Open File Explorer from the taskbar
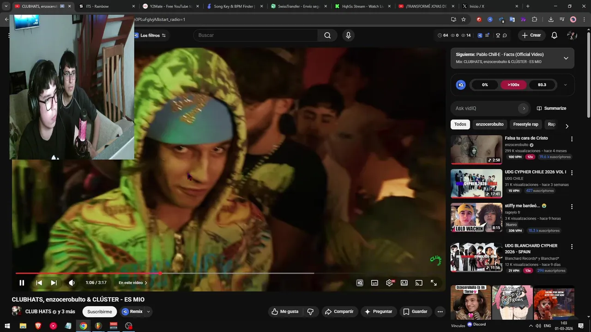Viewport: 591px width, 332px height. 23,326
